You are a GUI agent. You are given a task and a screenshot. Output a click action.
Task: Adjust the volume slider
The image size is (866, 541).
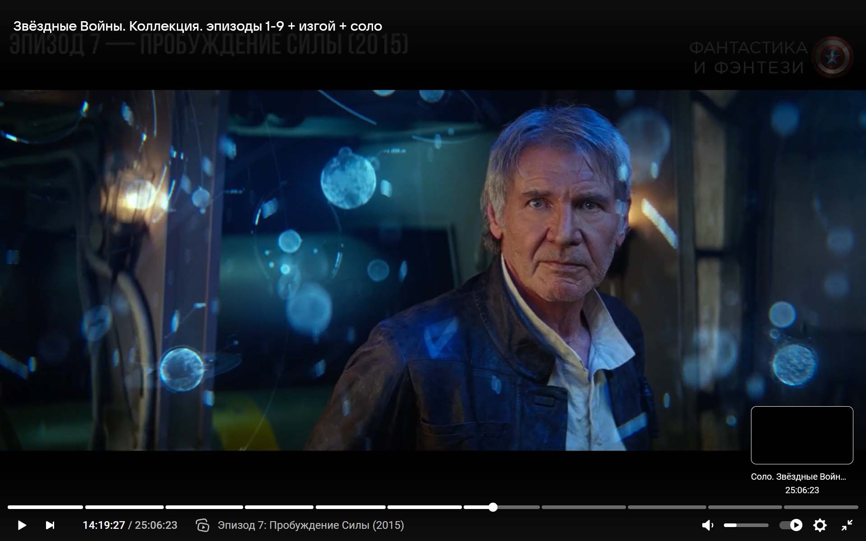pos(746,525)
